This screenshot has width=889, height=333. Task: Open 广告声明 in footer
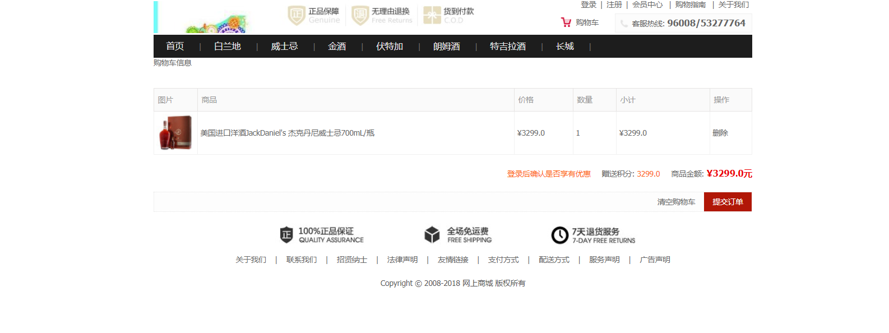pyautogui.click(x=655, y=260)
